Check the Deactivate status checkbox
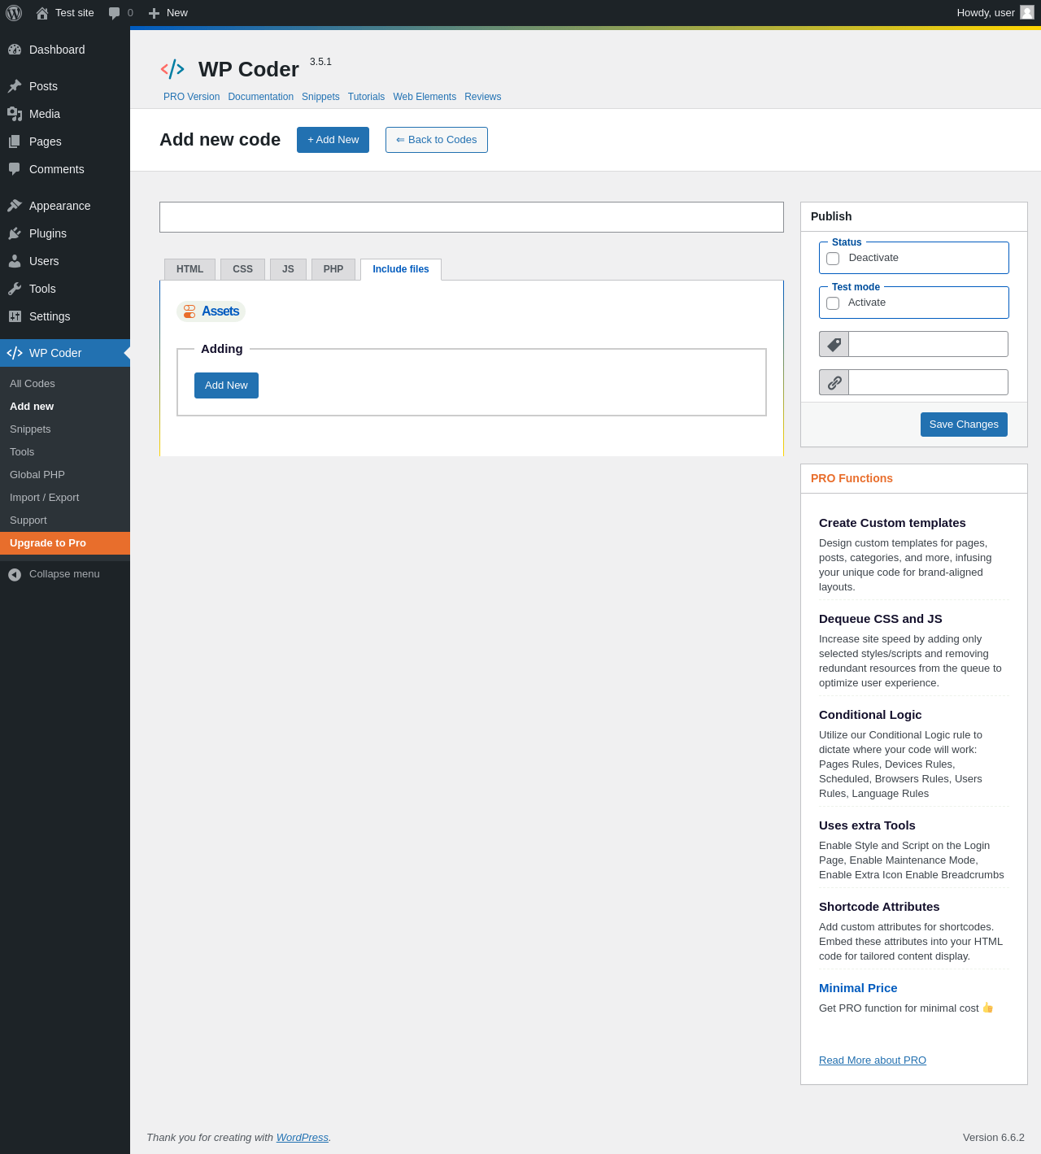This screenshot has width=1041, height=1154. pos(833,259)
